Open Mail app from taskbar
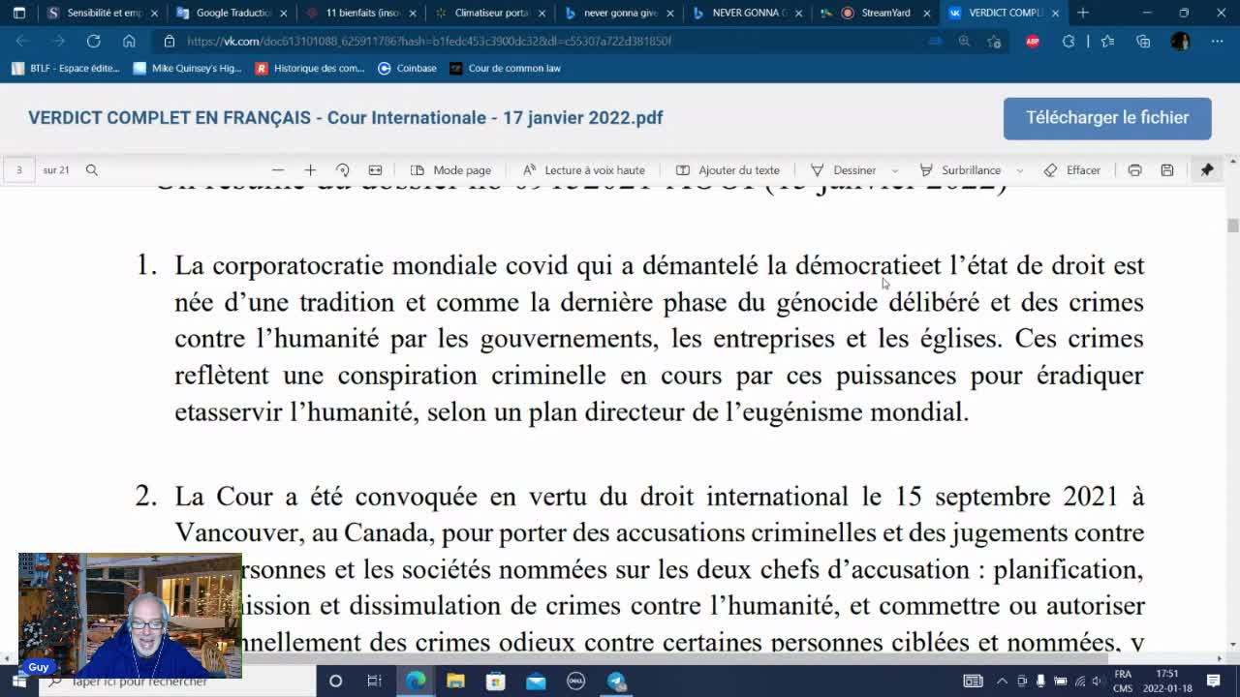The image size is (1240, 697). [536, 682]
